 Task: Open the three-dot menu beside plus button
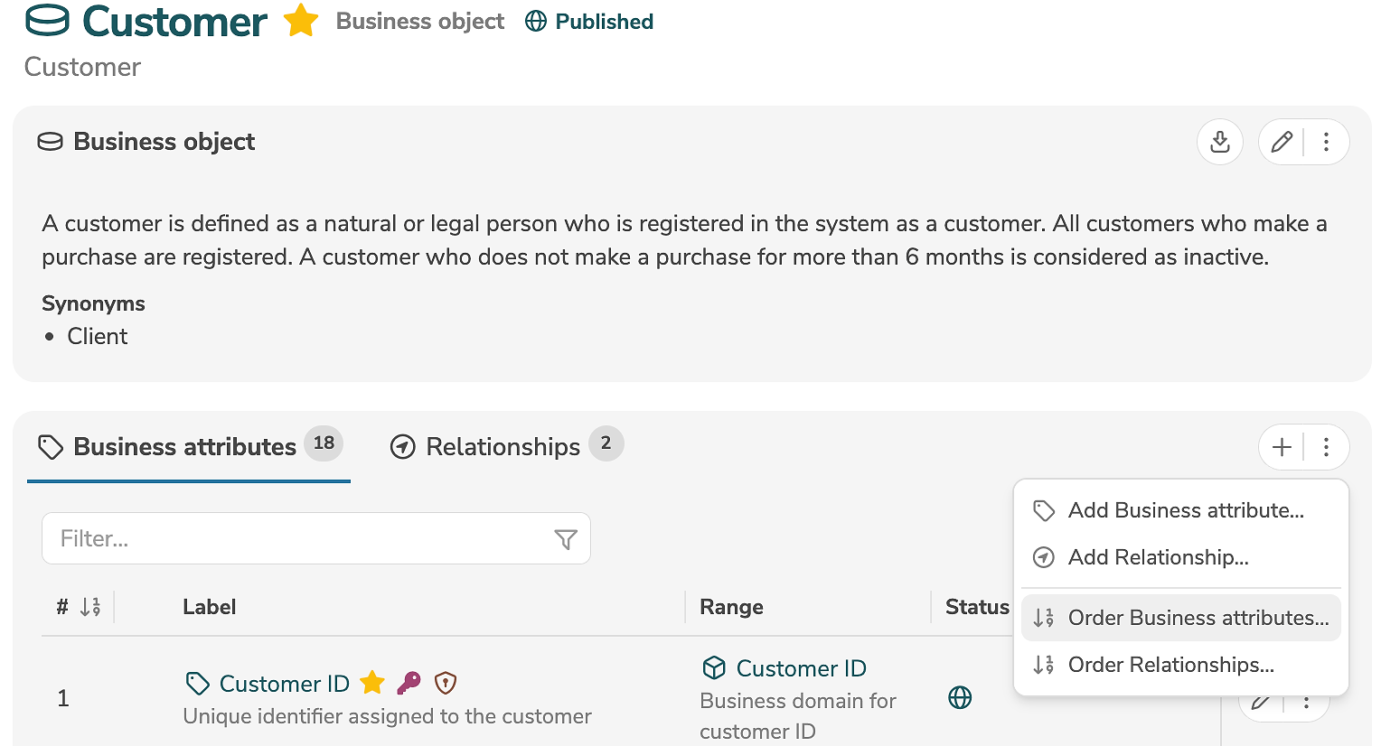point(1326,447)
